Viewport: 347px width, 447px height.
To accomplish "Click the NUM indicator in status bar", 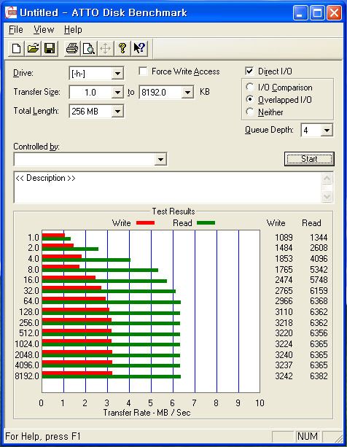I will click(308, 436).
